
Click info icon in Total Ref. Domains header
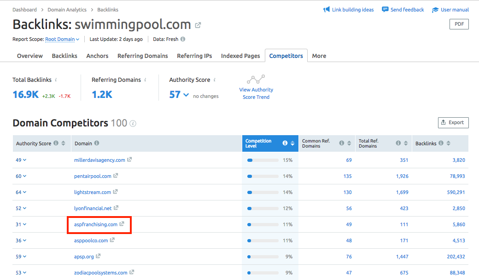coord(398,143)
